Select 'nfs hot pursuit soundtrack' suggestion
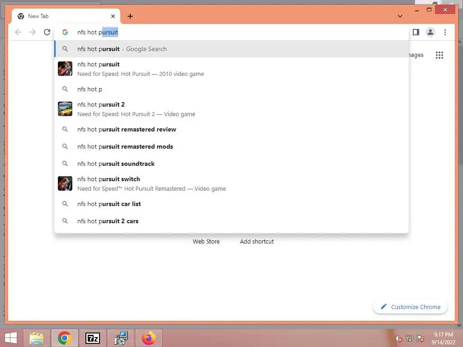 (x=231, y=164)
